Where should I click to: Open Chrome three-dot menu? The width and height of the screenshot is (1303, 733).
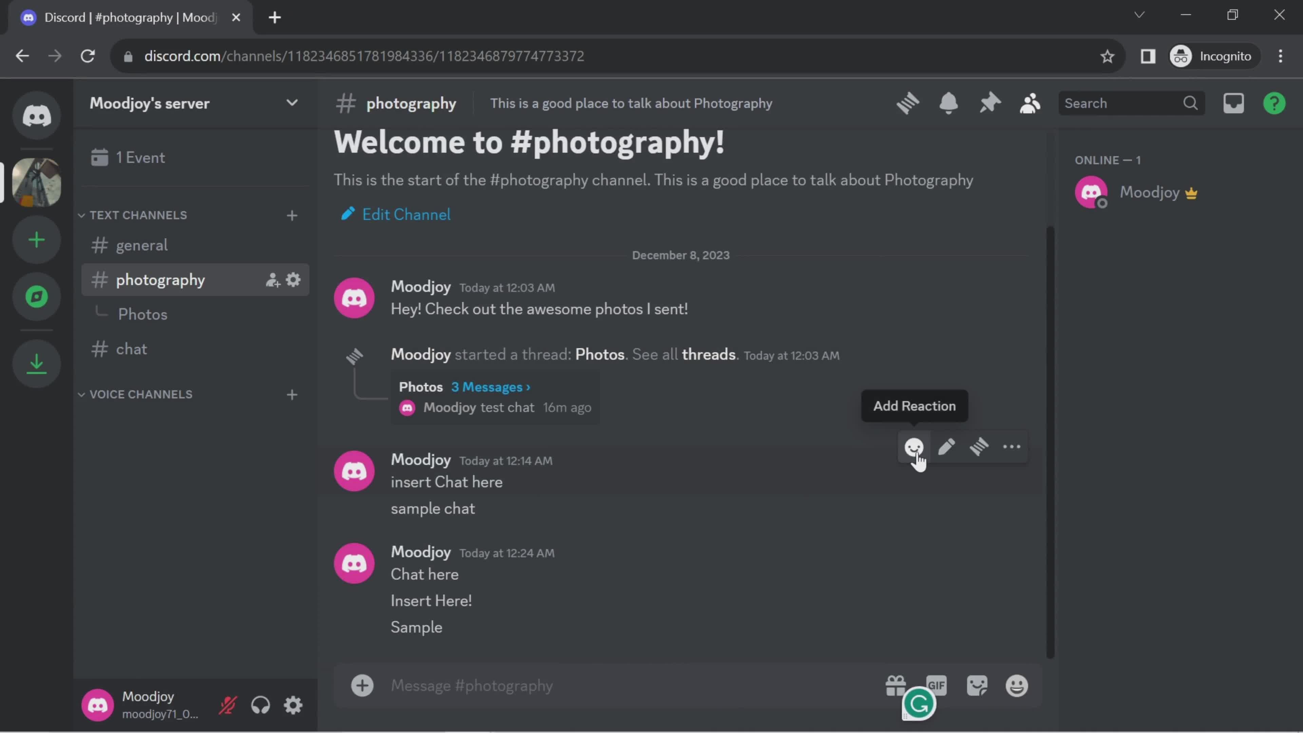1281,56
